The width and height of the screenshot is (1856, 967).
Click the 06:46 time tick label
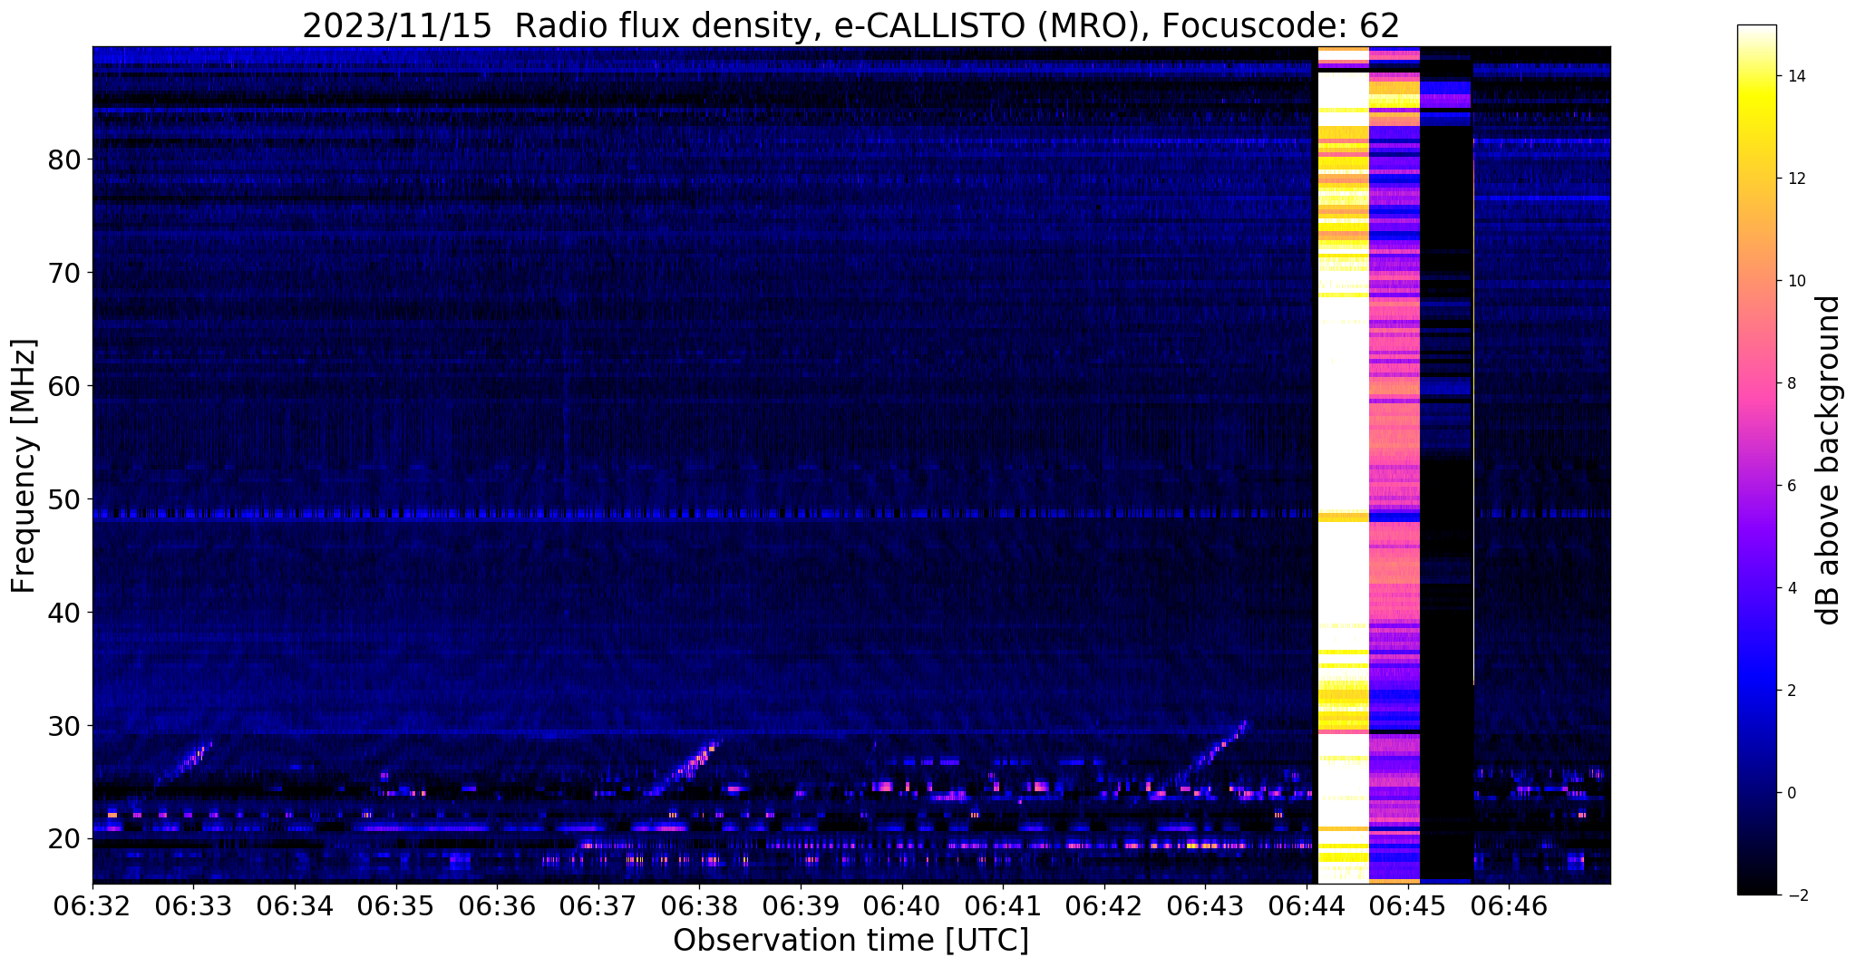click(1510, 906)
